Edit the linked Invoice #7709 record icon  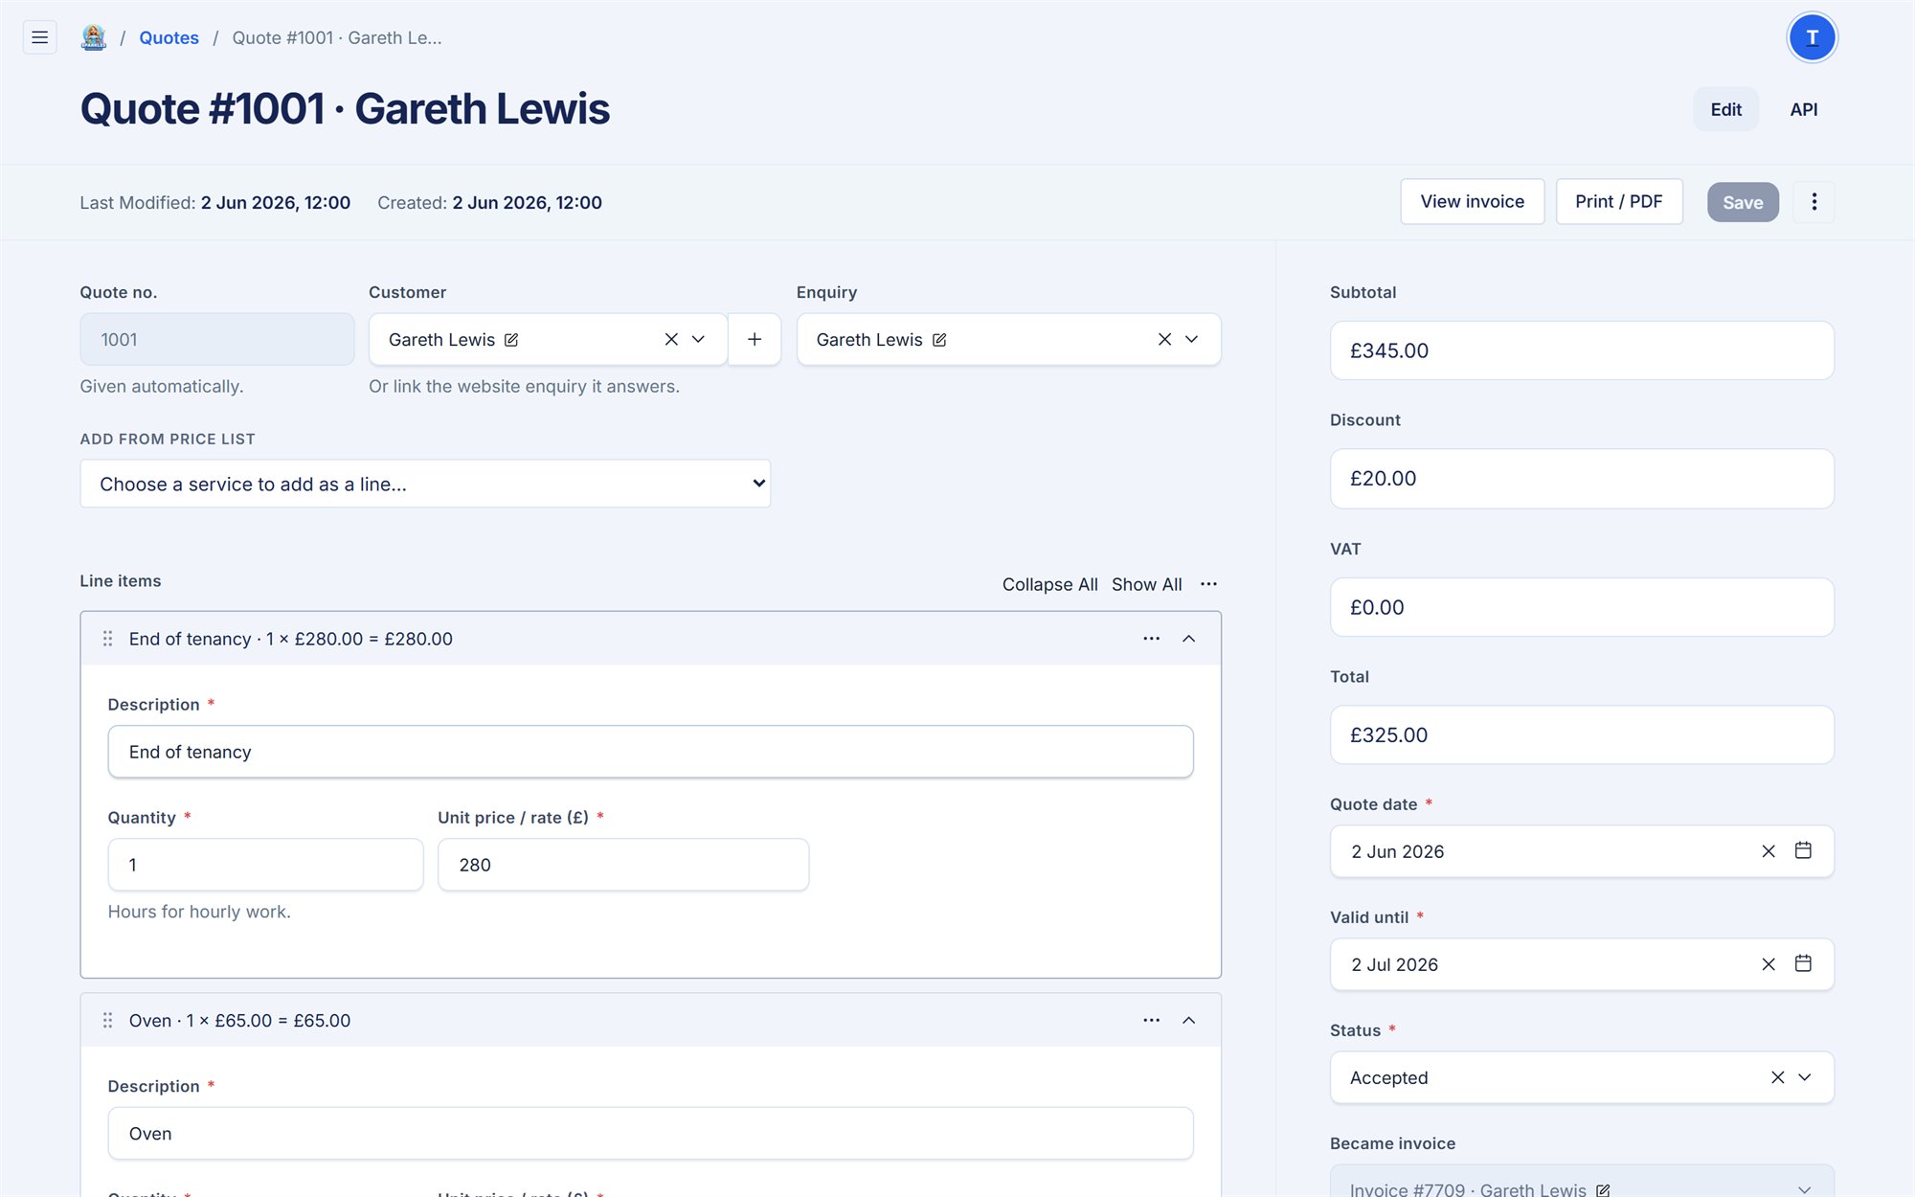pos(1603,1190)
